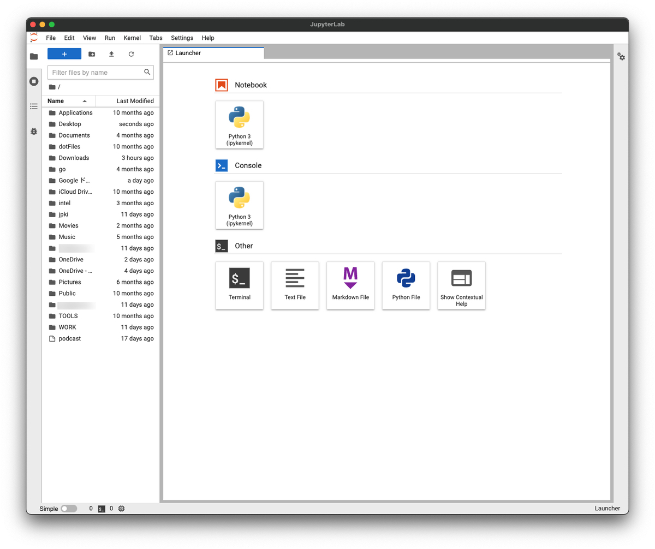Viewport: 655px width, 549px height.
Task: Open the Help menu
Action: (x=208, y=38)
